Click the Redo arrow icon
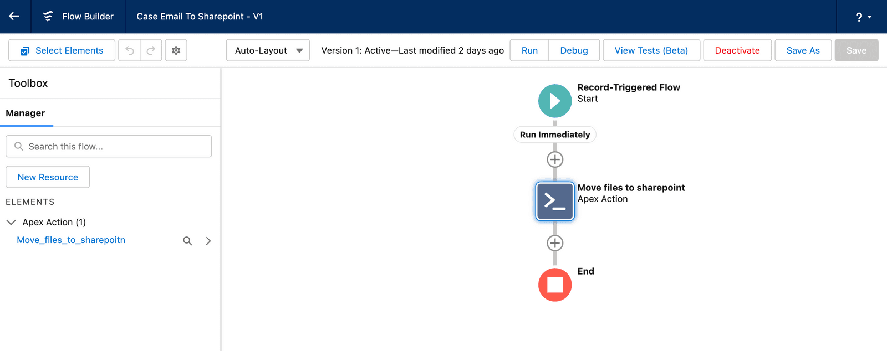Screen dimensions: 887x351 click(x=151, y=50)
